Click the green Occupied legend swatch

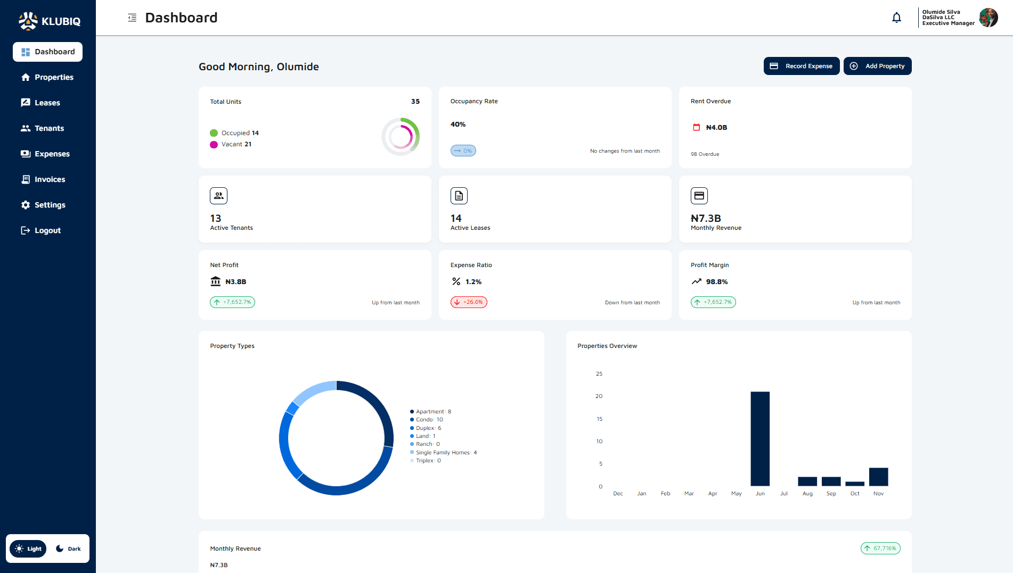tap(214, 132)
